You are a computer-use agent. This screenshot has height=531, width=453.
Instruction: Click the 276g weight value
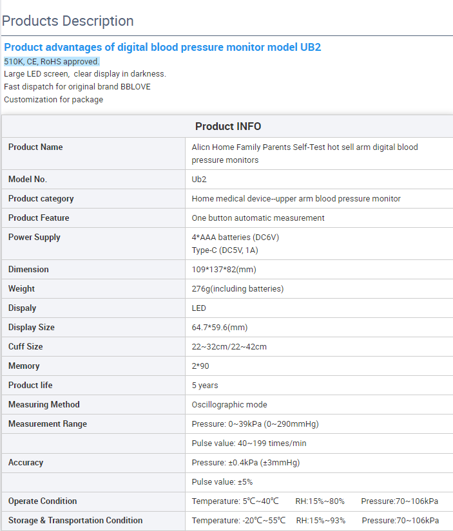click(x=238, y=288)
